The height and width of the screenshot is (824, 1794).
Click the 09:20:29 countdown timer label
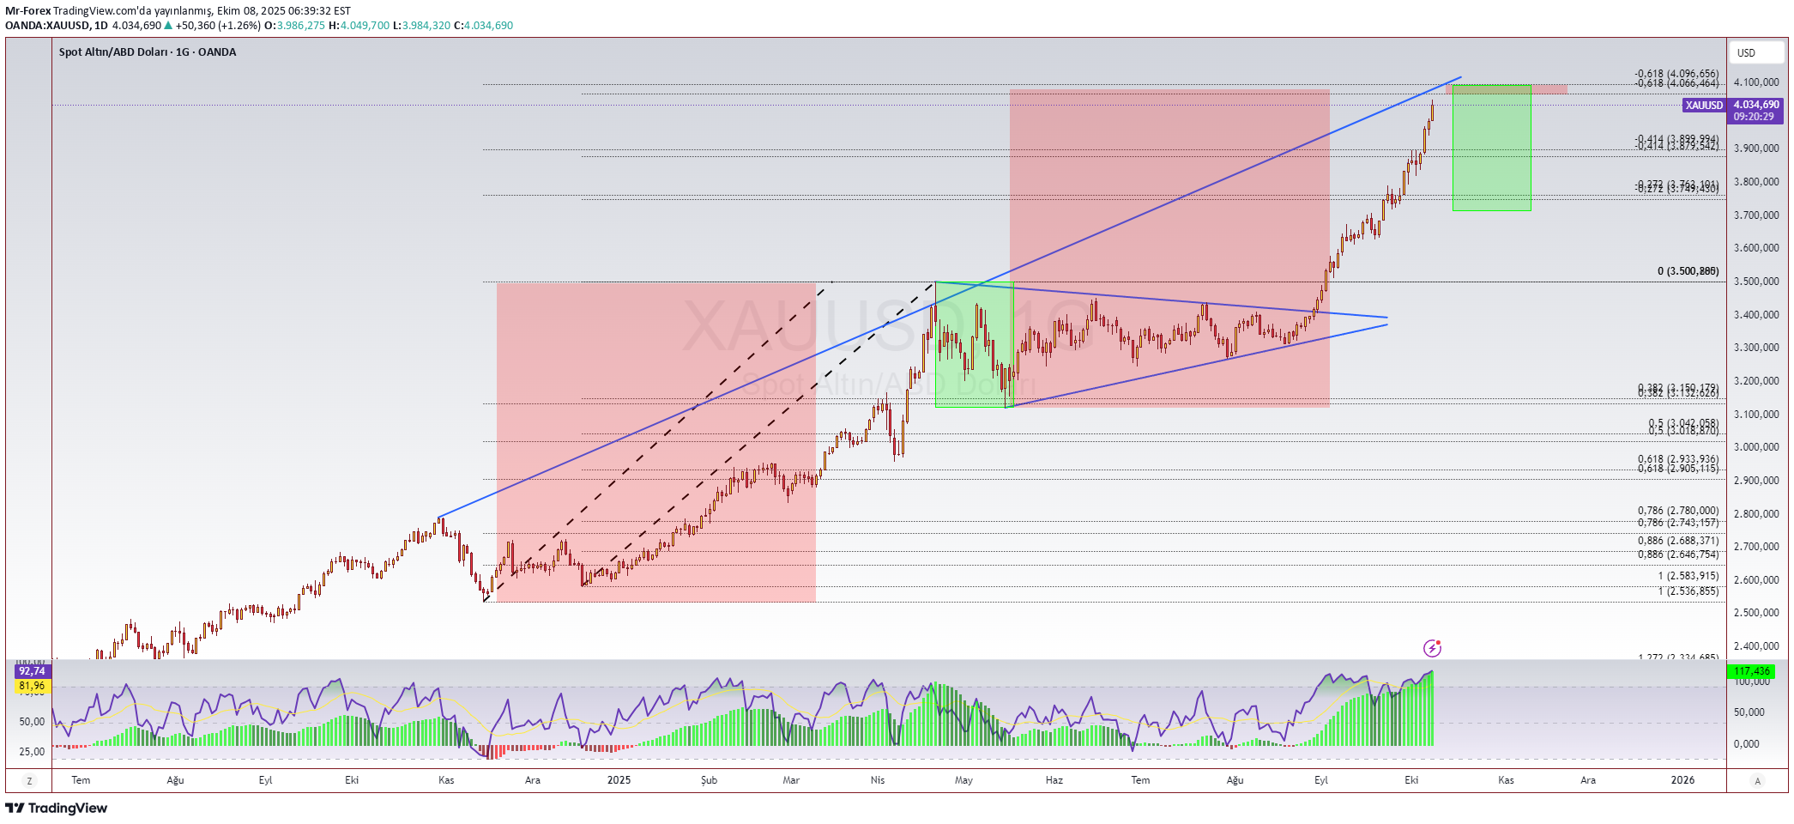tap(1753, 117)
